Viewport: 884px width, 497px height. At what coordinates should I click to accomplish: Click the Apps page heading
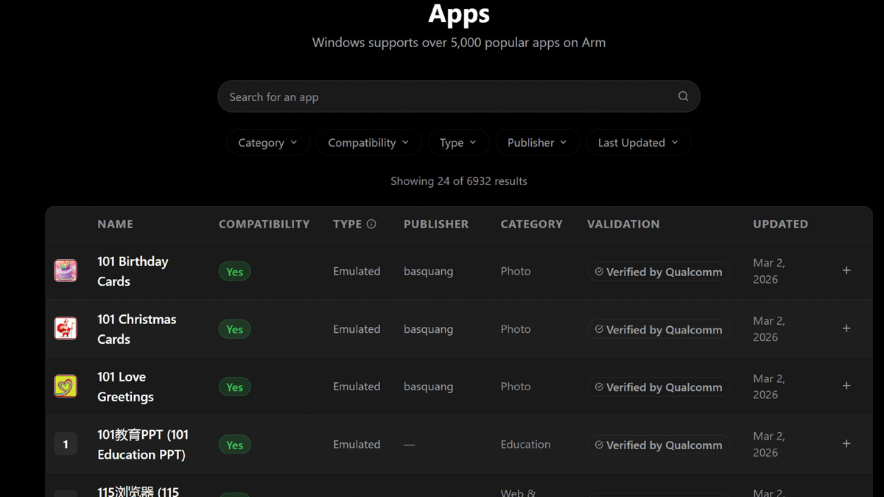tap(458, 13)
